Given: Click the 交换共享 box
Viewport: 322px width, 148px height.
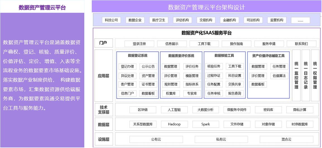Looking at the screenshot, I should (x=235, y=84).
